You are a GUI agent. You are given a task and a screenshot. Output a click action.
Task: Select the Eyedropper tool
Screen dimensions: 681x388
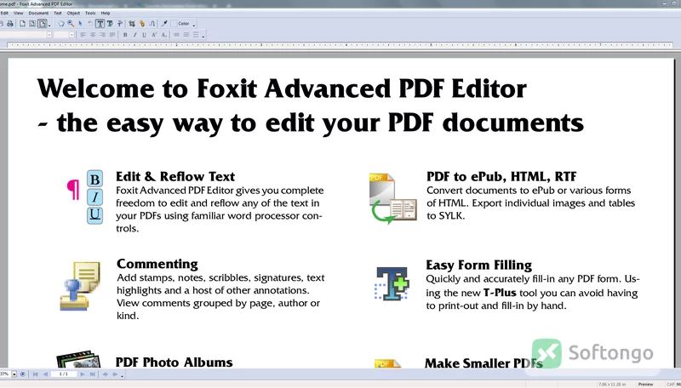coord(164,24)
